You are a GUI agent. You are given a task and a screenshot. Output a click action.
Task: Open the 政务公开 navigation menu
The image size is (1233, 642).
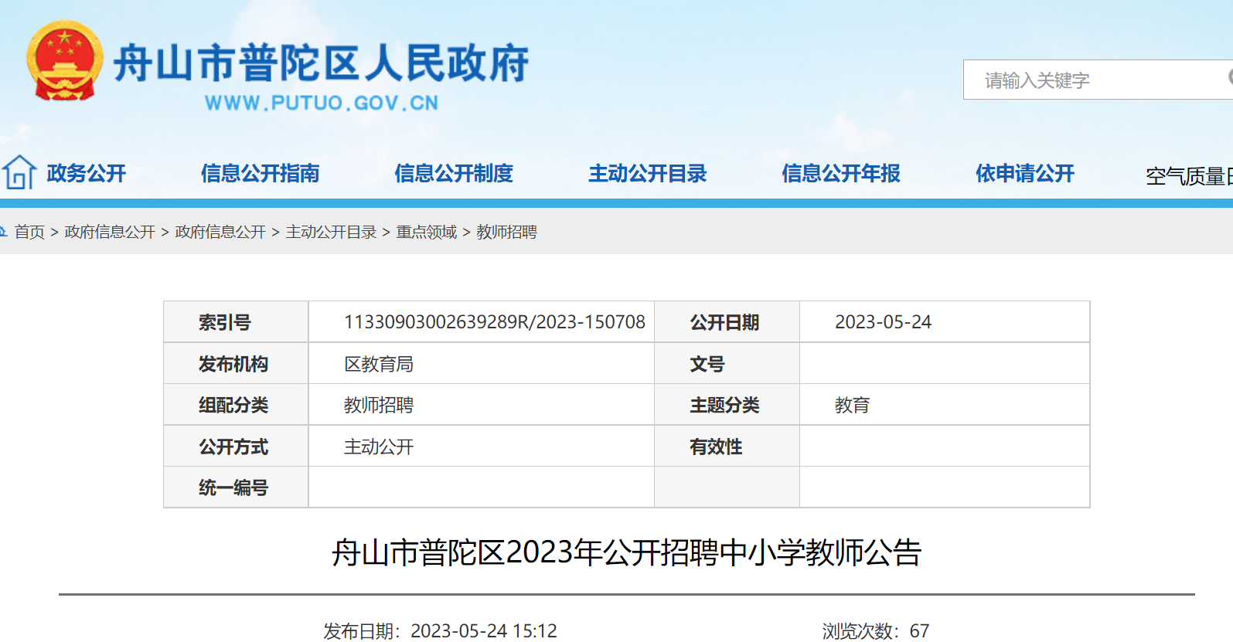point(87,173)
